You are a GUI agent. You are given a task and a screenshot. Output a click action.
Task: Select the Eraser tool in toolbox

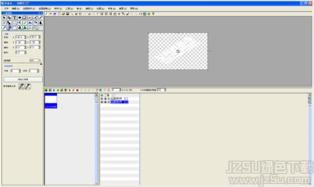(25, 23)
